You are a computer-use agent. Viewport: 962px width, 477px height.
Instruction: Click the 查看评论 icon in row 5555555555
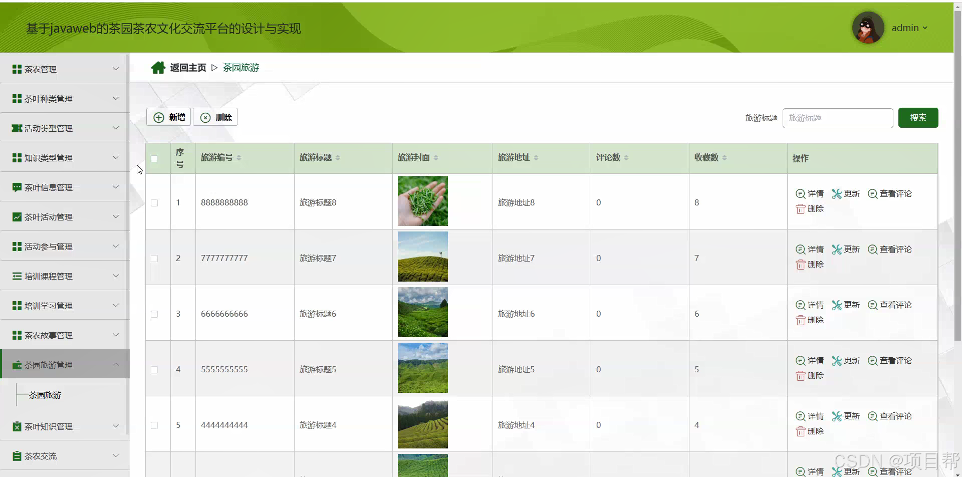872,361
